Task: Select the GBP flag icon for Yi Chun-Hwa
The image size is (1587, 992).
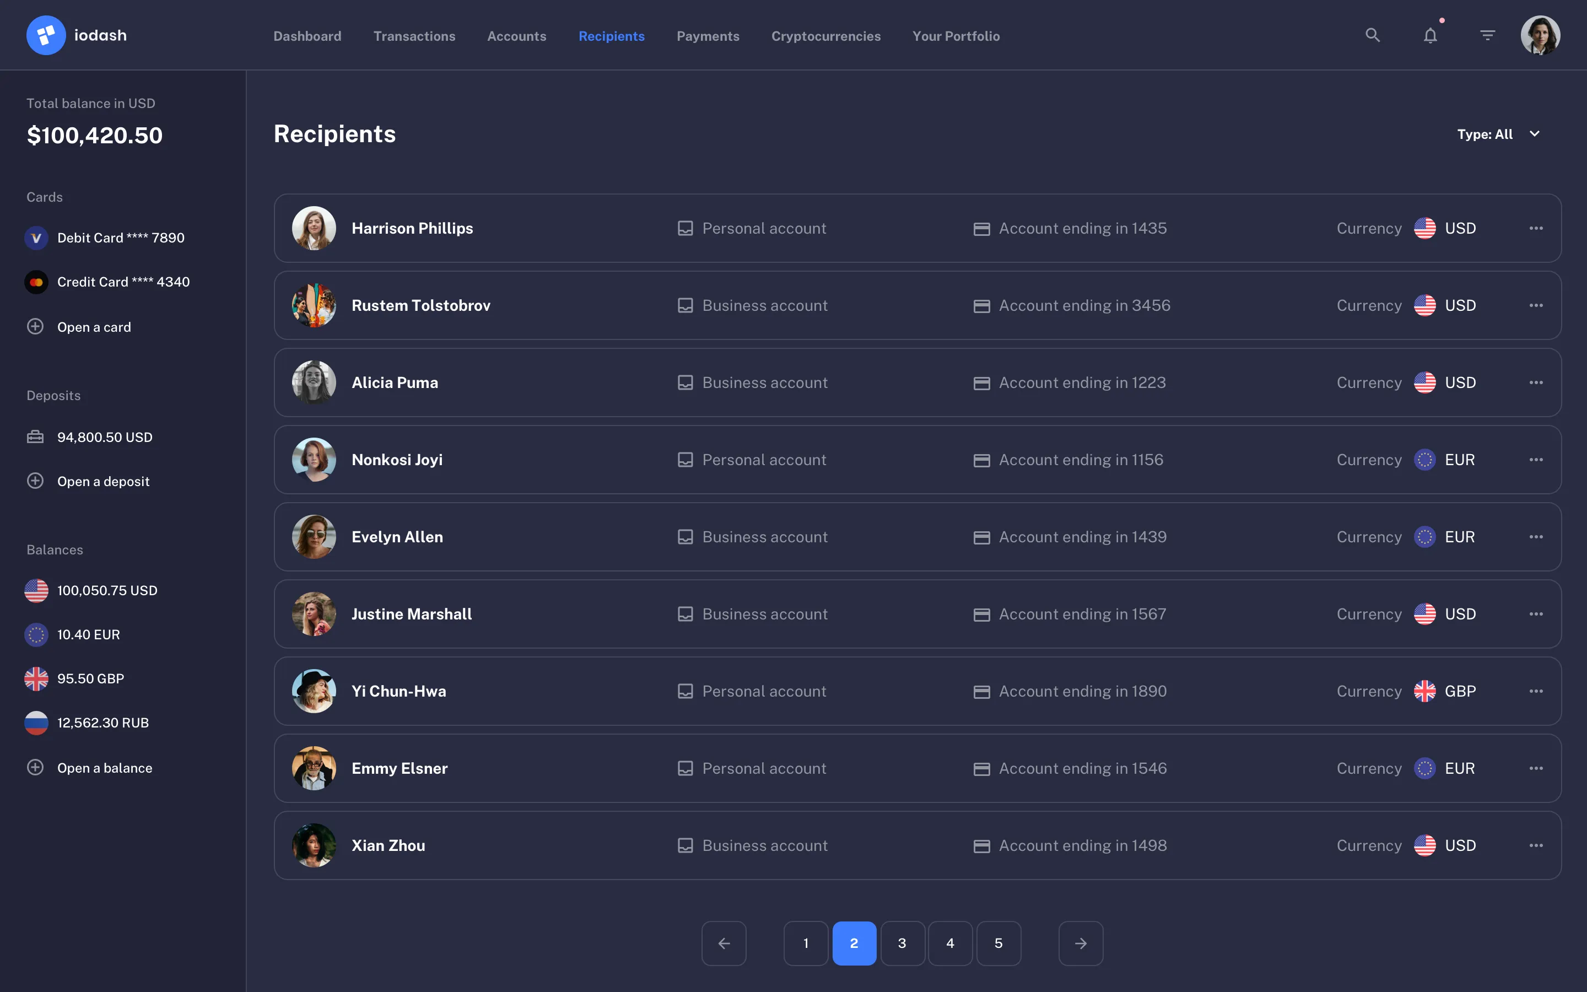Action: 1426,691
